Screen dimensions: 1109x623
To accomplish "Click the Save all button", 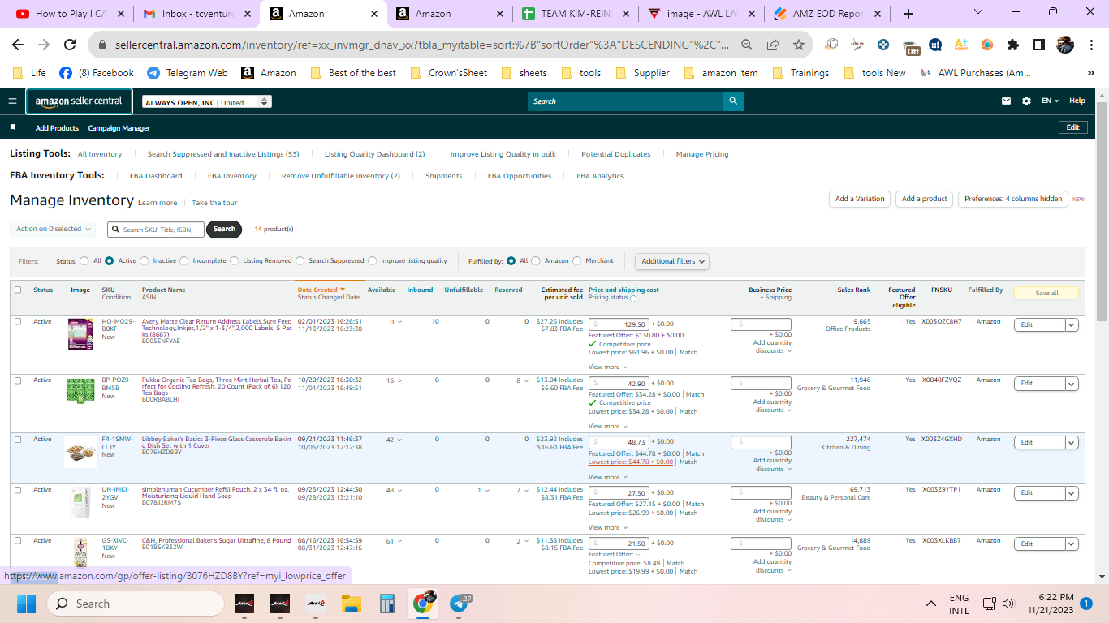I will click(x=1046, y=293).
